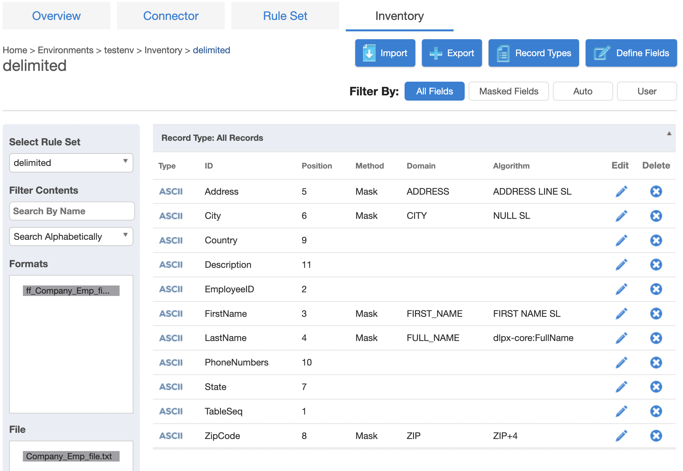
Task: Filter inventory by Auto
Action: click(582, 91)
